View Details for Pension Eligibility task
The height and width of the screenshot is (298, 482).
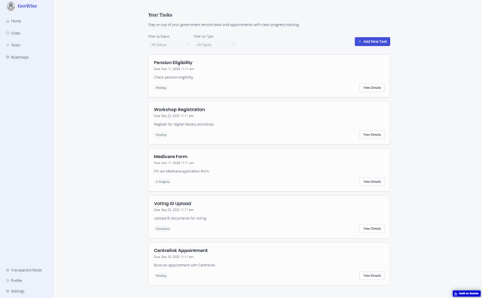[x=372, y=88]
